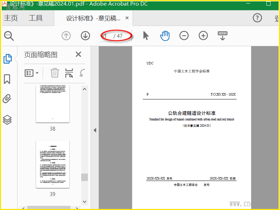Minimize the Acrobat window
The width and height of the screenshot is (280, 210).
[248, 3]
